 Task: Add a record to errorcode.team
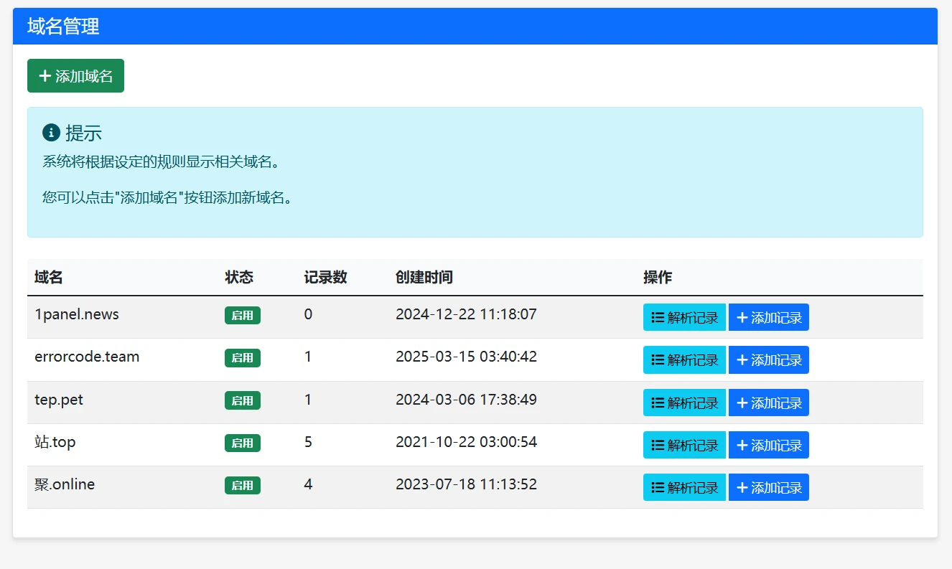coord(768,360)
